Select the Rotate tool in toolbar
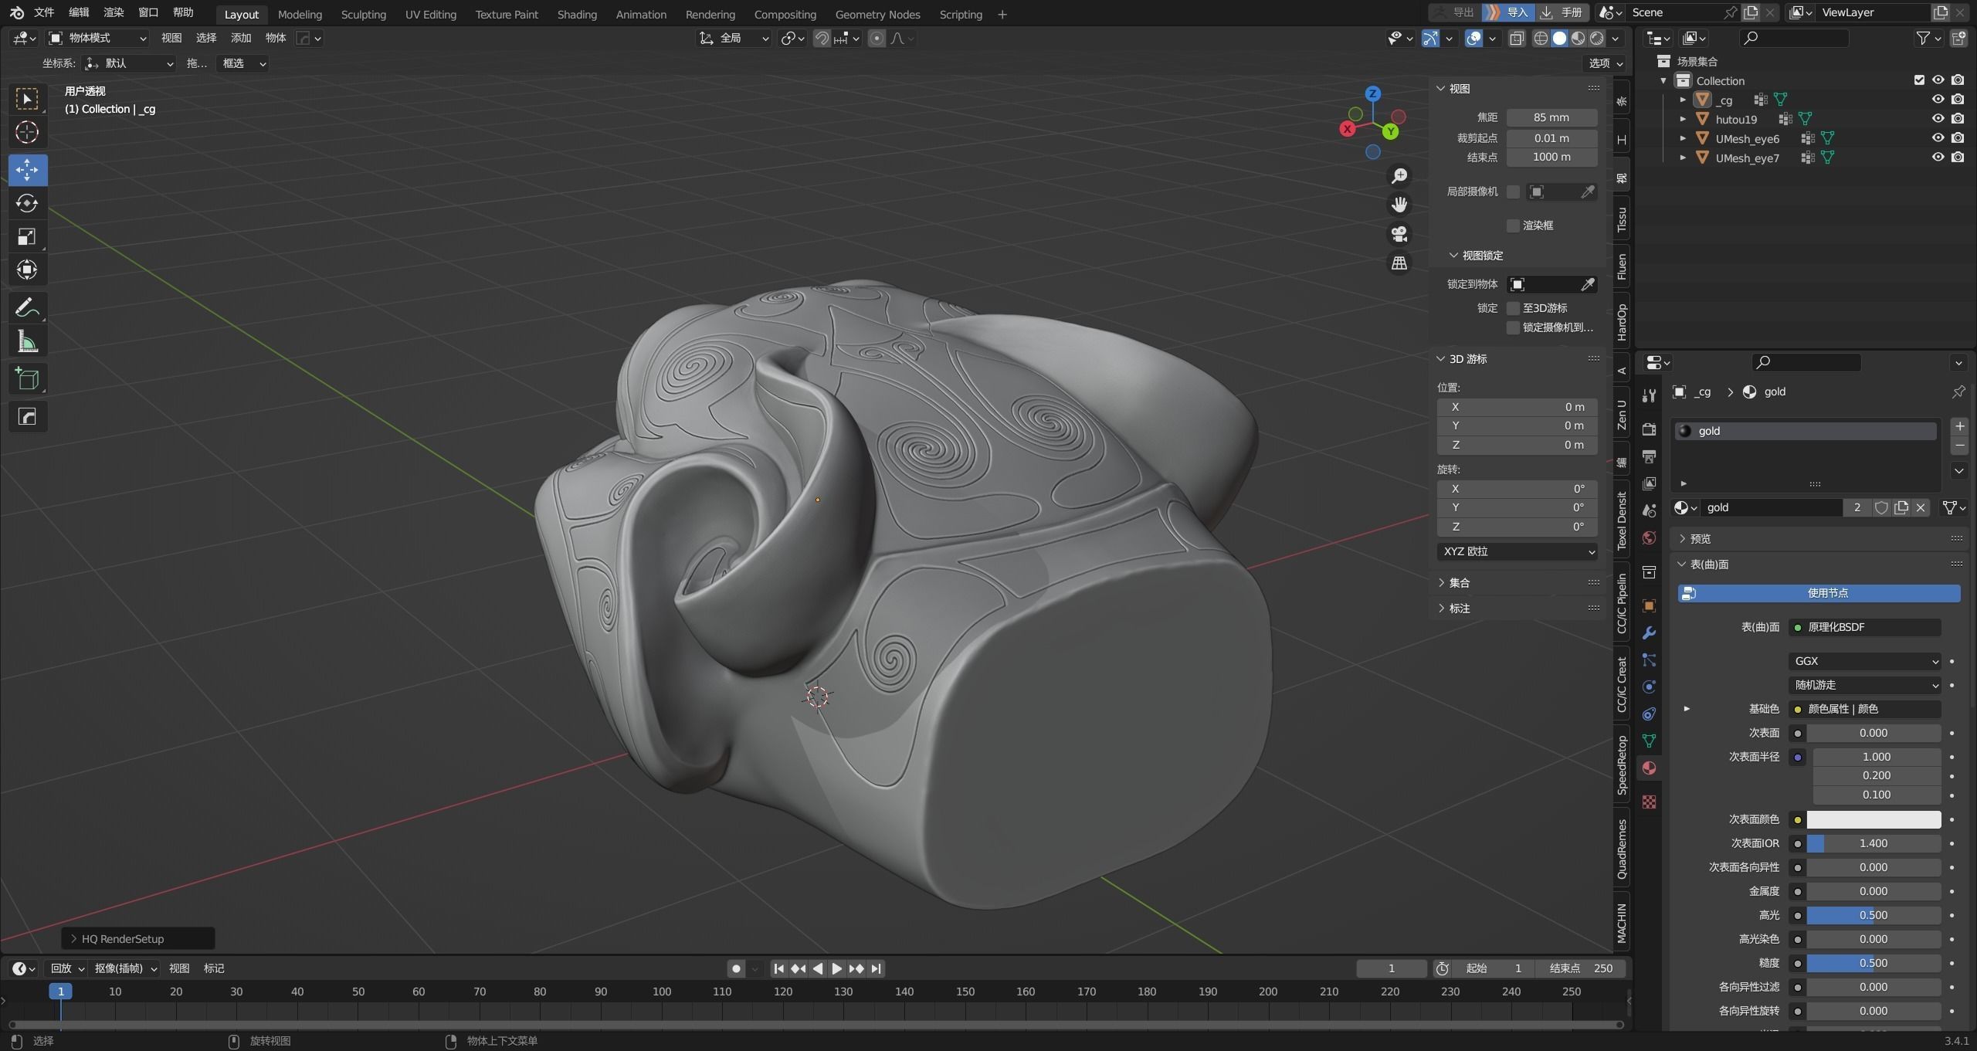 [27, 203]
